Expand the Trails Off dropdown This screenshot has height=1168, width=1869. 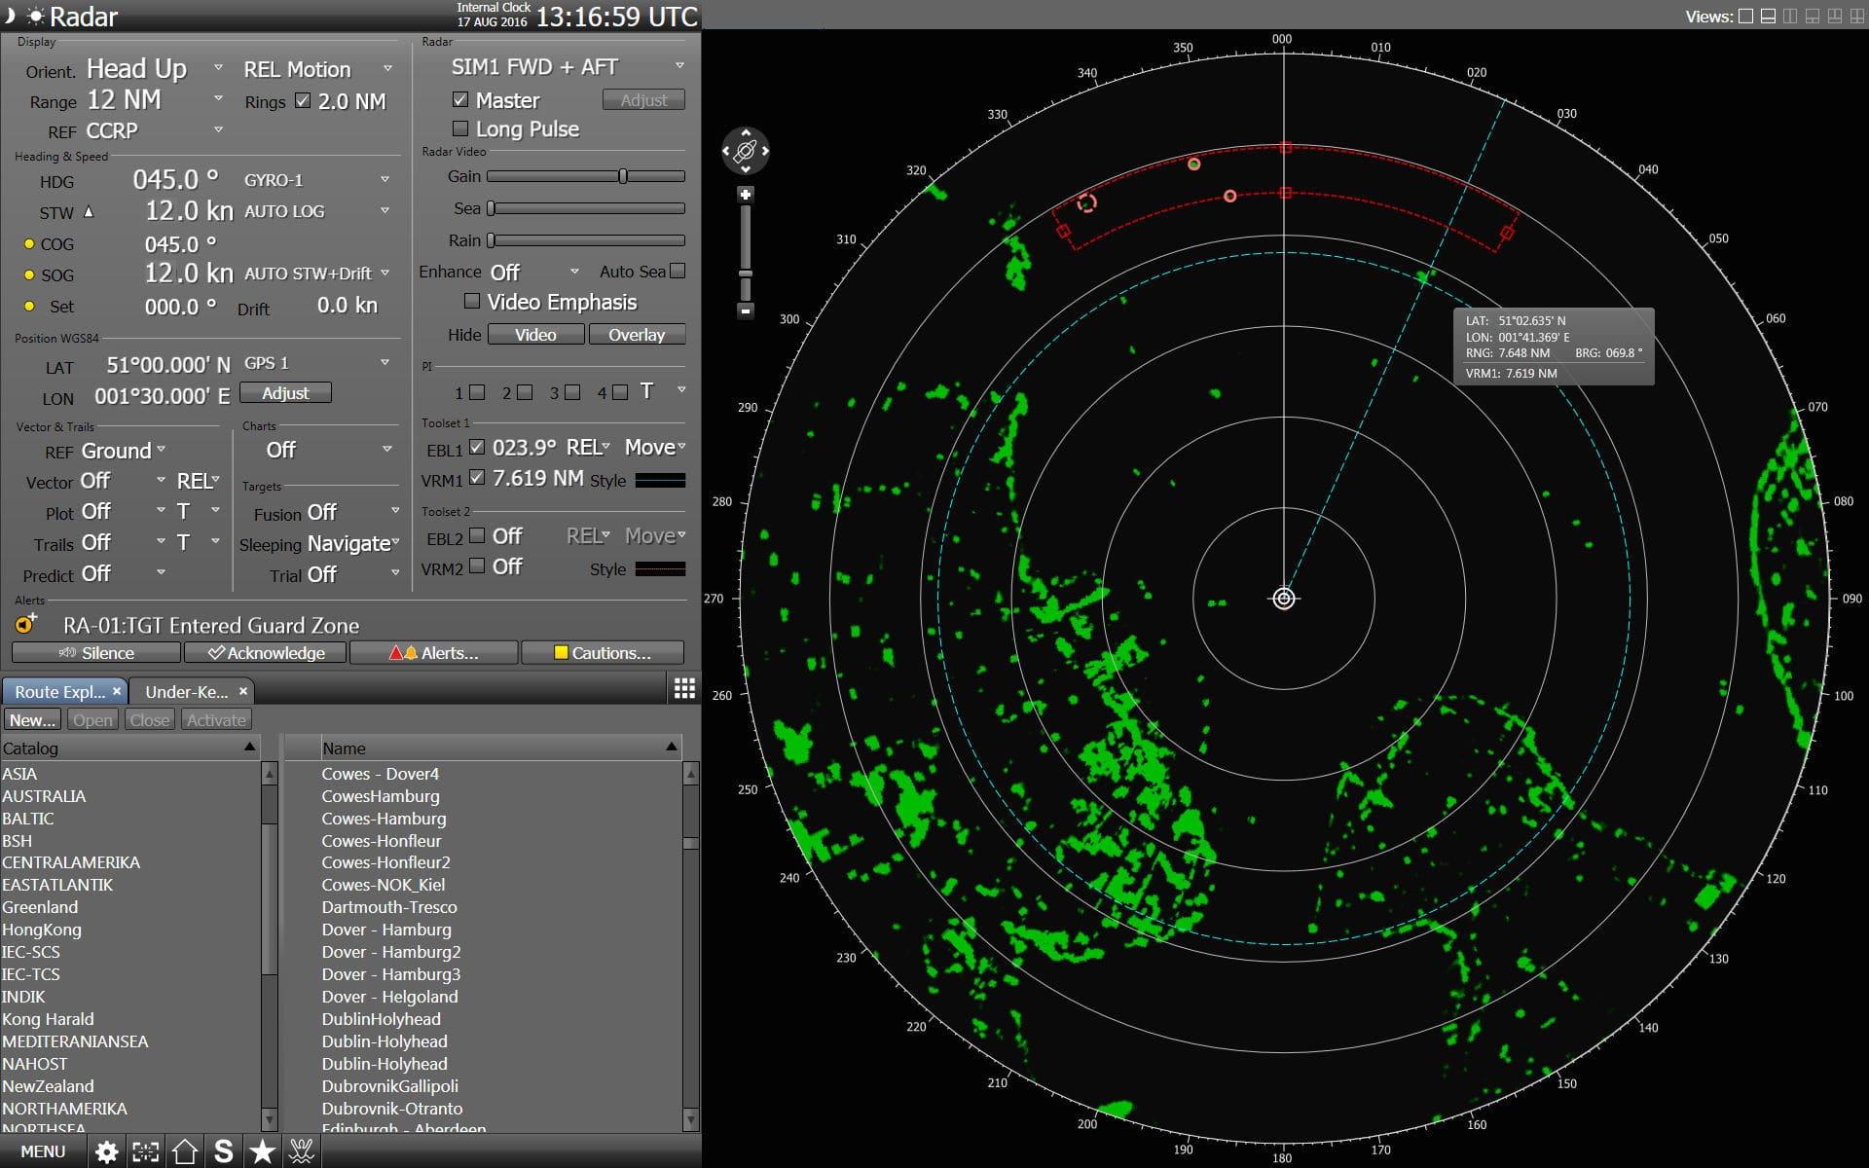161,542
